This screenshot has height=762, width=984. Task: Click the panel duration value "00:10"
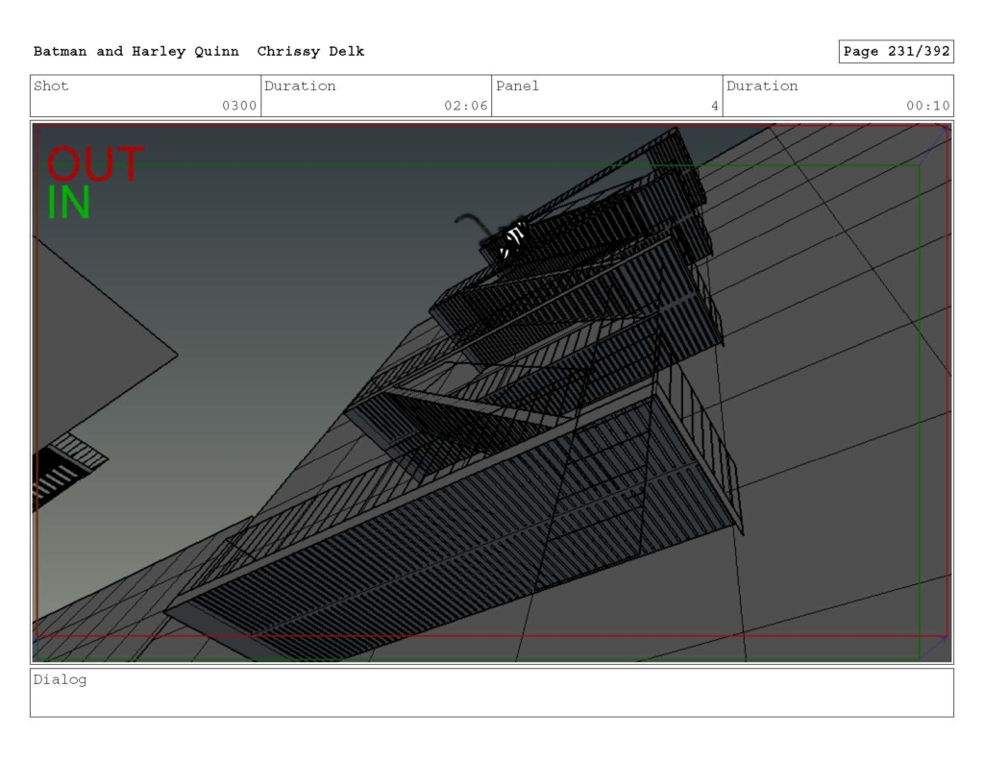tap(927, 106)
